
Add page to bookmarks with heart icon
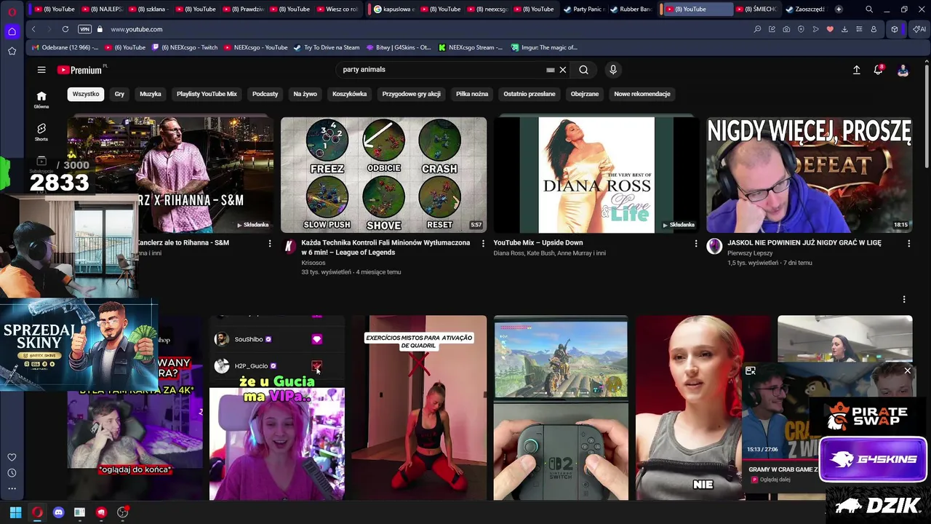point(830,29)
